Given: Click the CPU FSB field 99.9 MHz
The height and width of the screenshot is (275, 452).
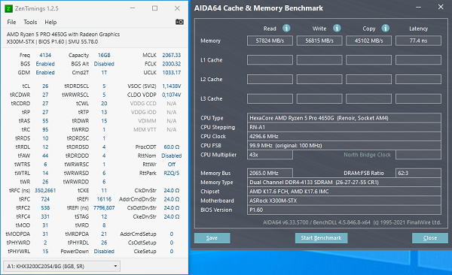Looking at the screenshot, I should pos(344,146).
